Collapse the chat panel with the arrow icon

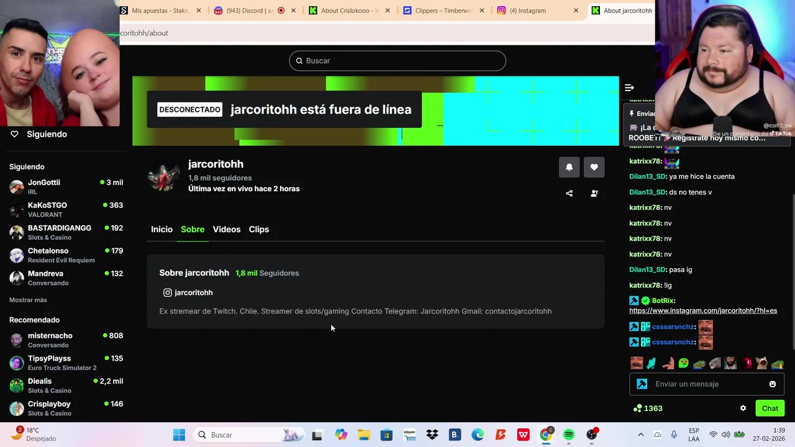629,88
